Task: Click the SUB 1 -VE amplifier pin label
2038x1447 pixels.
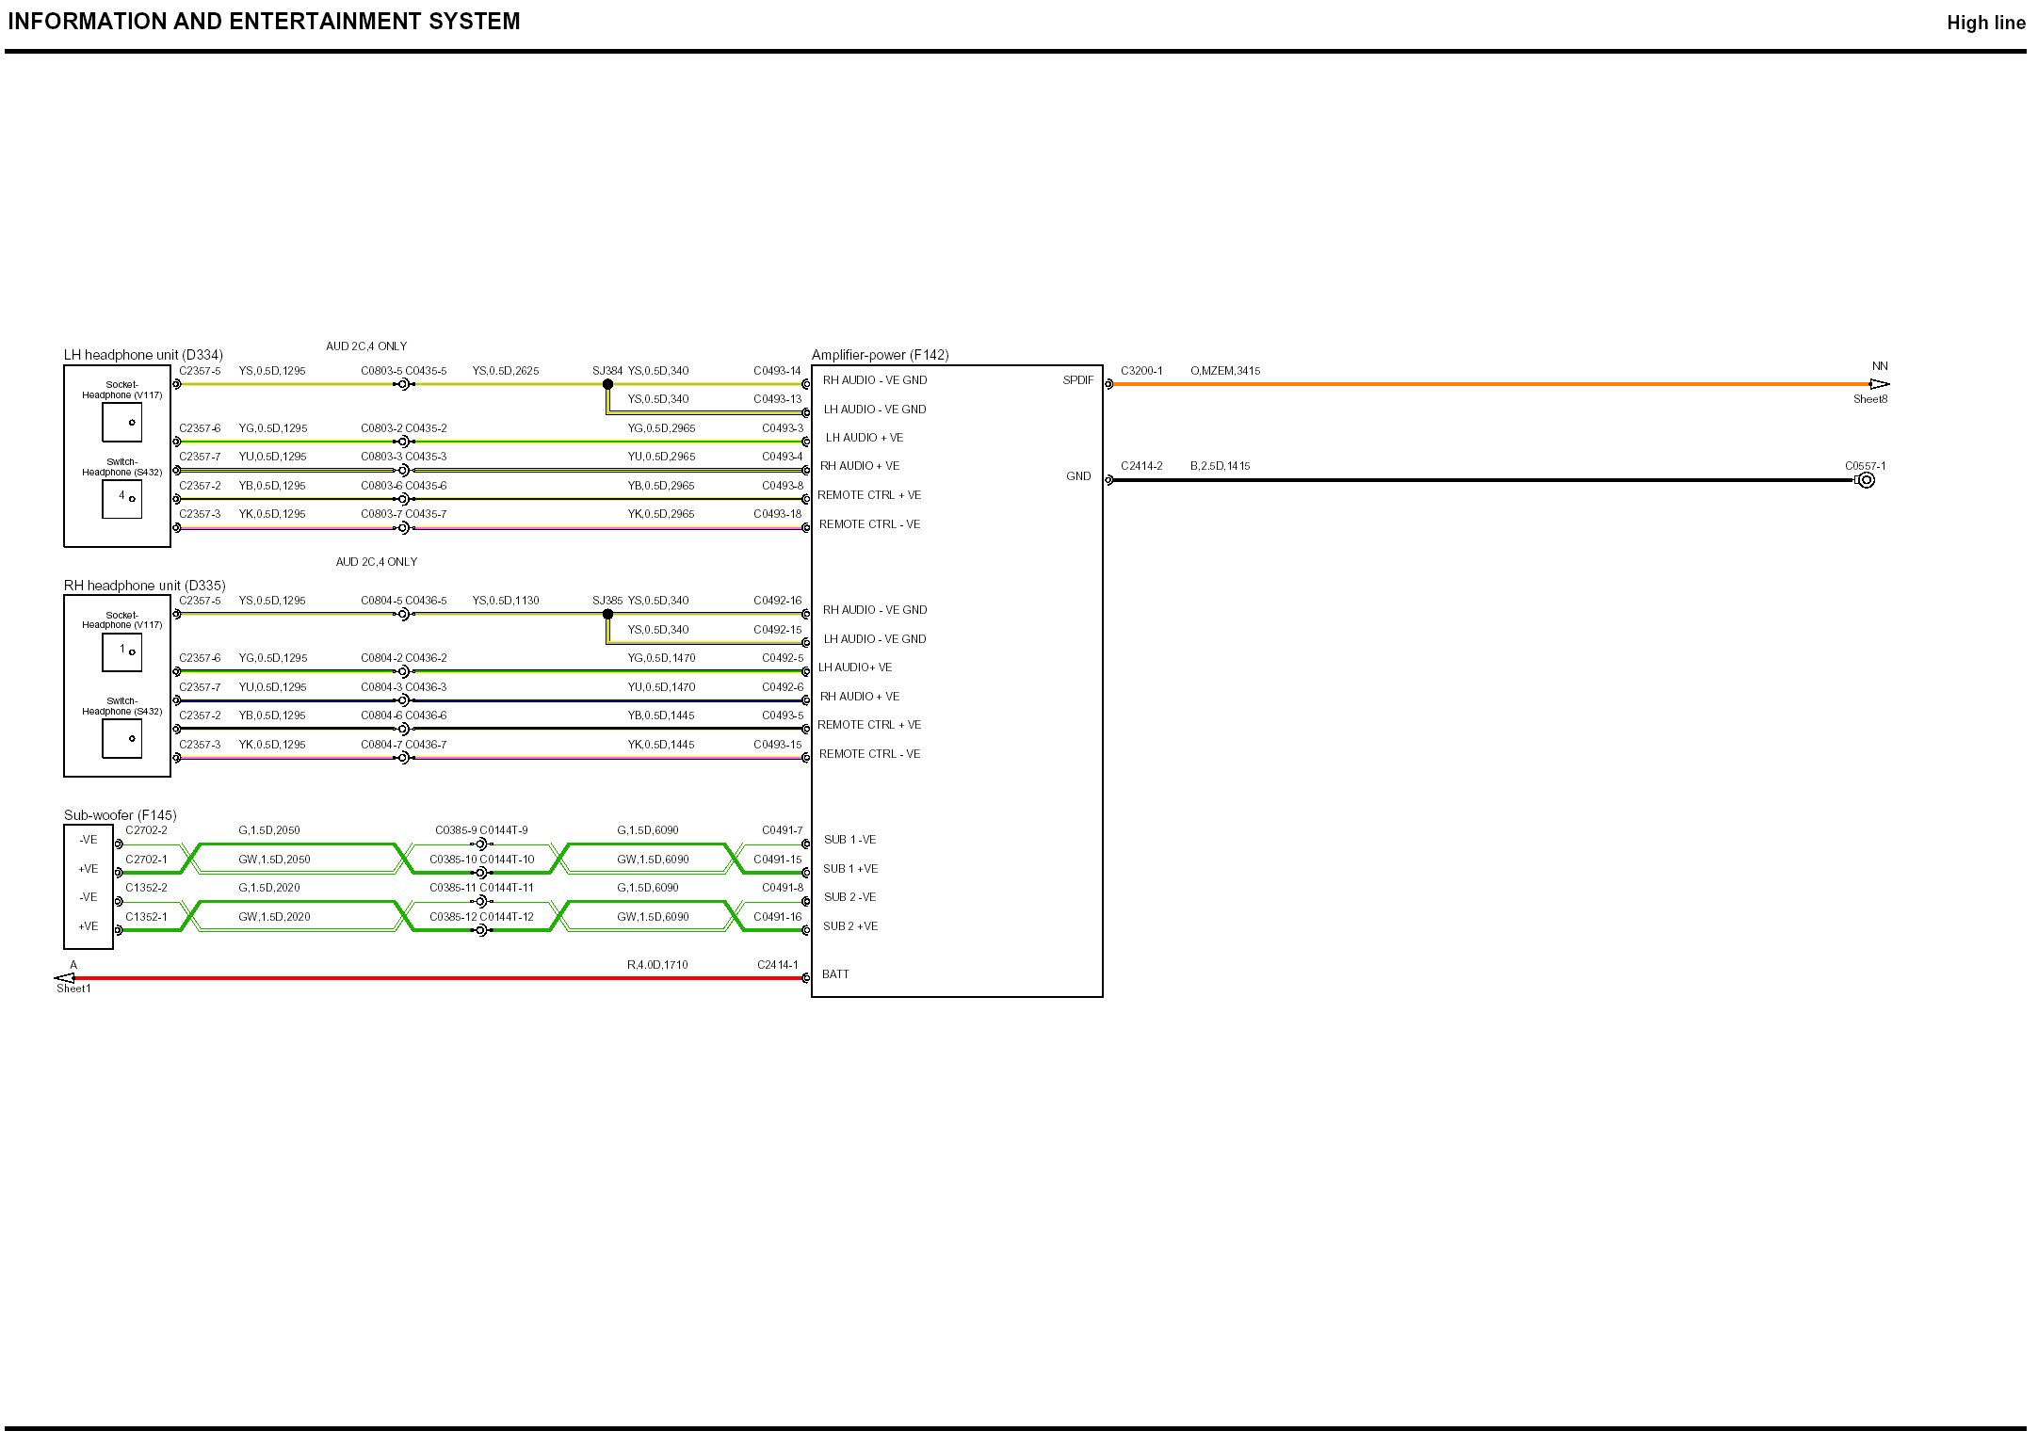Action: pos(849,840)
